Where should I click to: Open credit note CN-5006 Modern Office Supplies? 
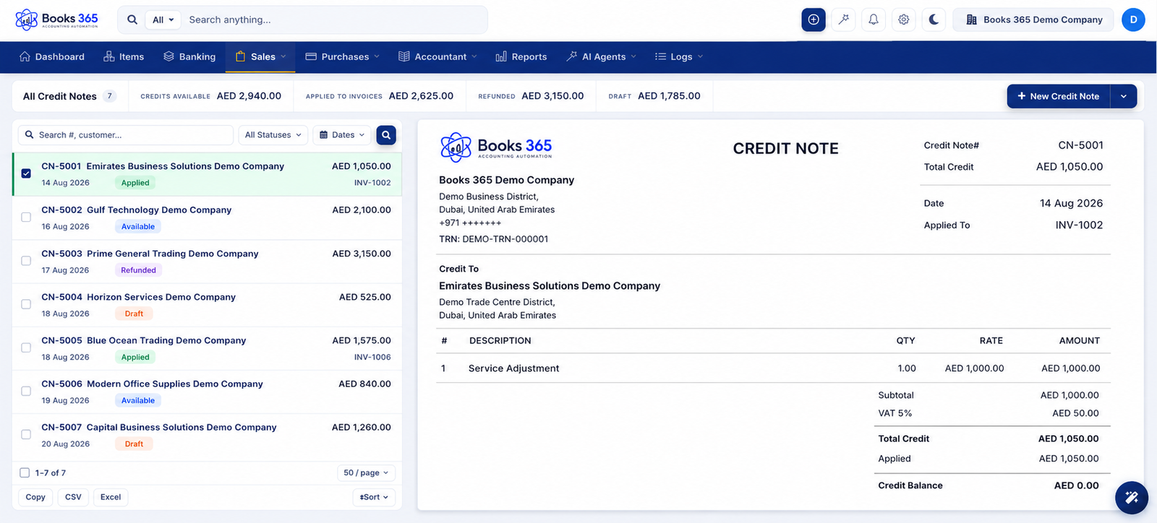(x=208, y=392)
